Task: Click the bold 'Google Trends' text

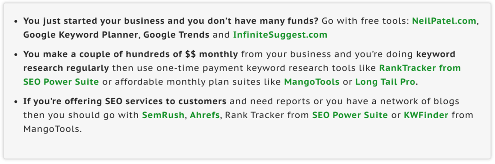Action: (176, 35)
